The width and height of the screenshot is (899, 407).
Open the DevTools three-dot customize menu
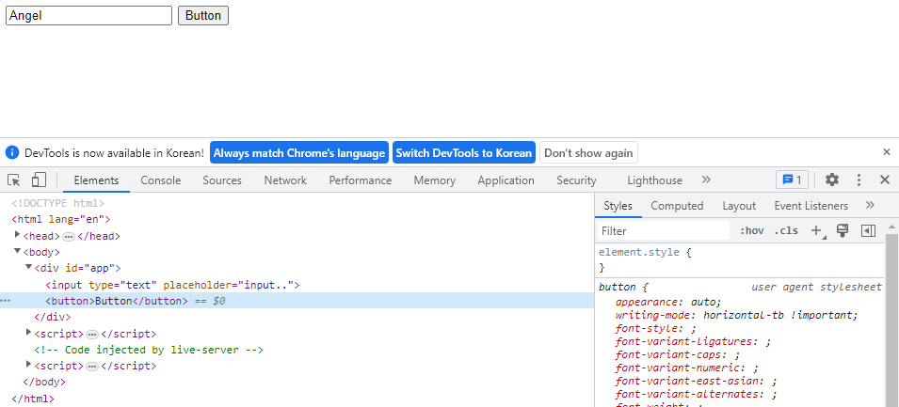pos(859,180)
